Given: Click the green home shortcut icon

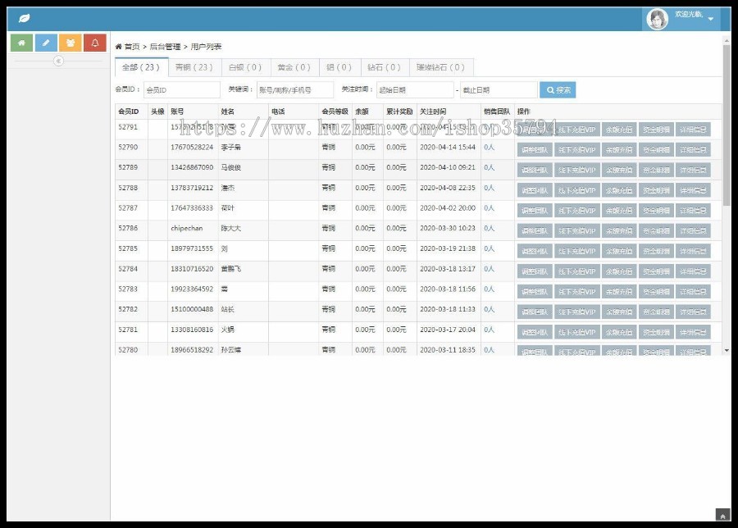Looking at the screenshot, I should pos(21,43).
